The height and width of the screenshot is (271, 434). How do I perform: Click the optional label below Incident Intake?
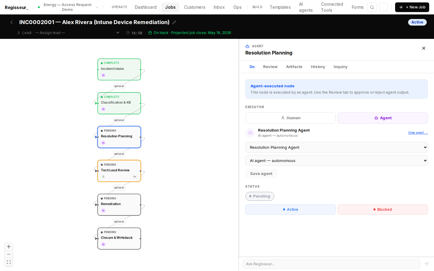pyautogui.click(x=119, y=86)
